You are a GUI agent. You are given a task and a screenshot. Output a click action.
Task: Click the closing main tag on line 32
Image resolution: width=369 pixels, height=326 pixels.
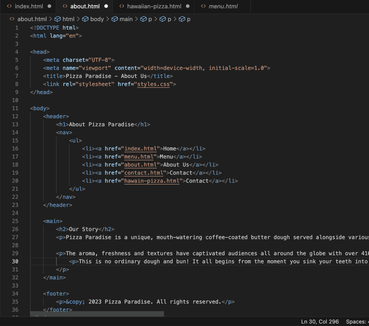(x=54, y=278)
